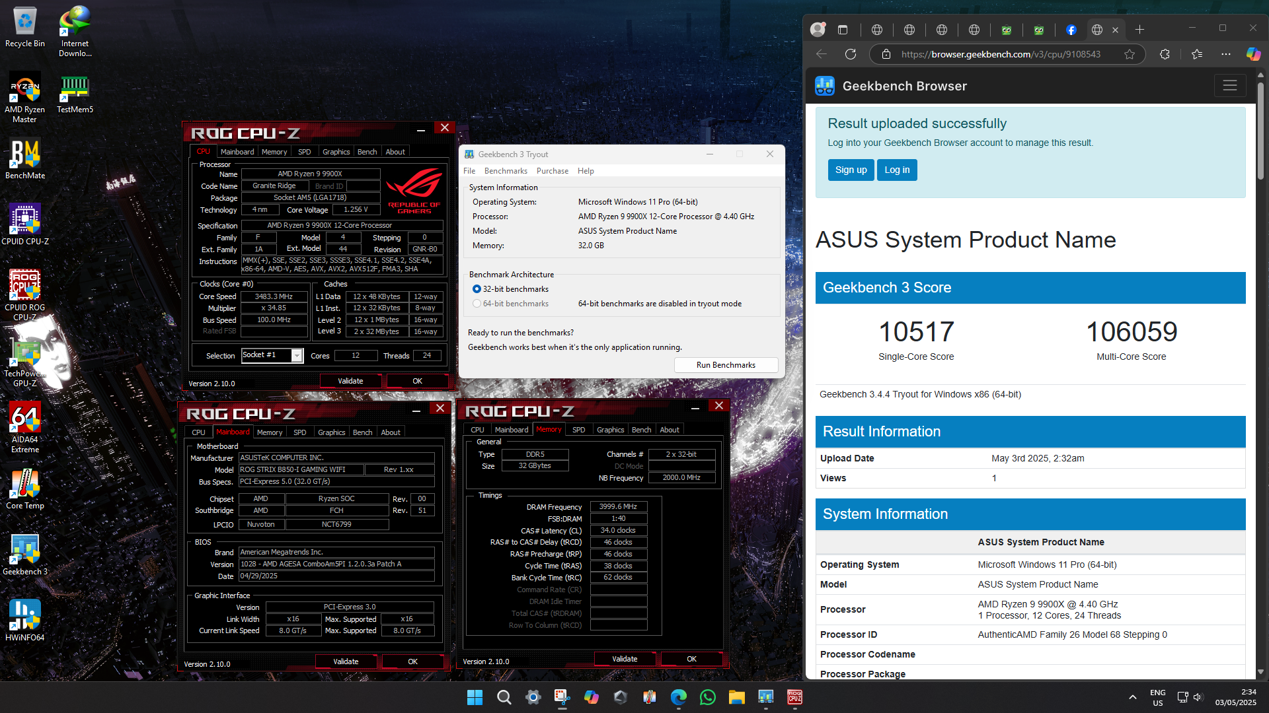Open Edge extensions puzzle icon
Viewport: 1269px width, 713px height.
pyautogui.click(x=1165, y=54)
